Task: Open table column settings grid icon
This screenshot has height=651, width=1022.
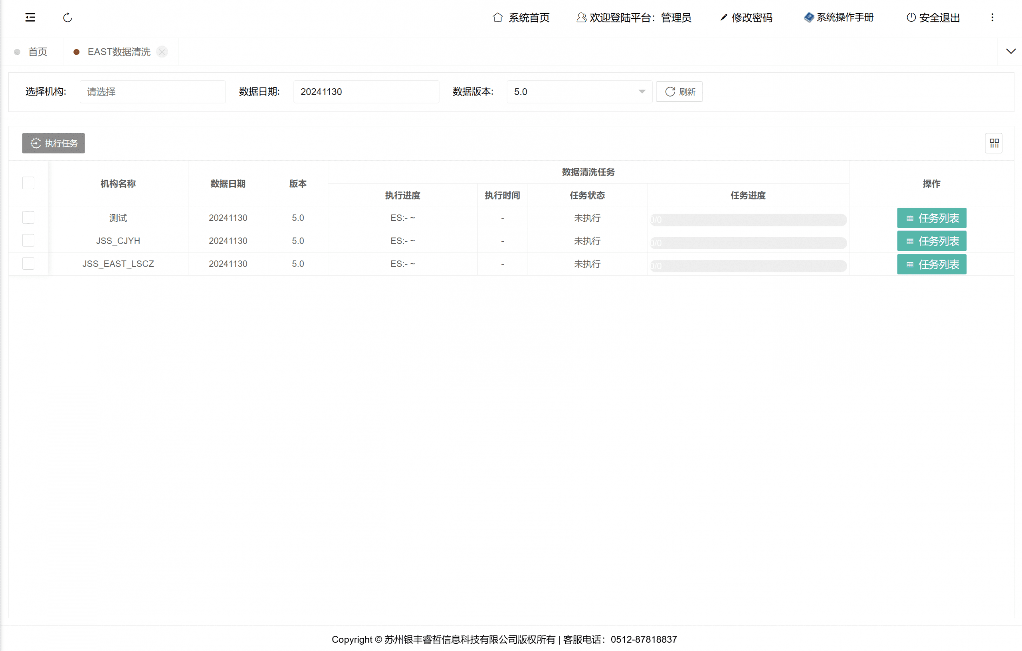Action: tap(994, 143)
